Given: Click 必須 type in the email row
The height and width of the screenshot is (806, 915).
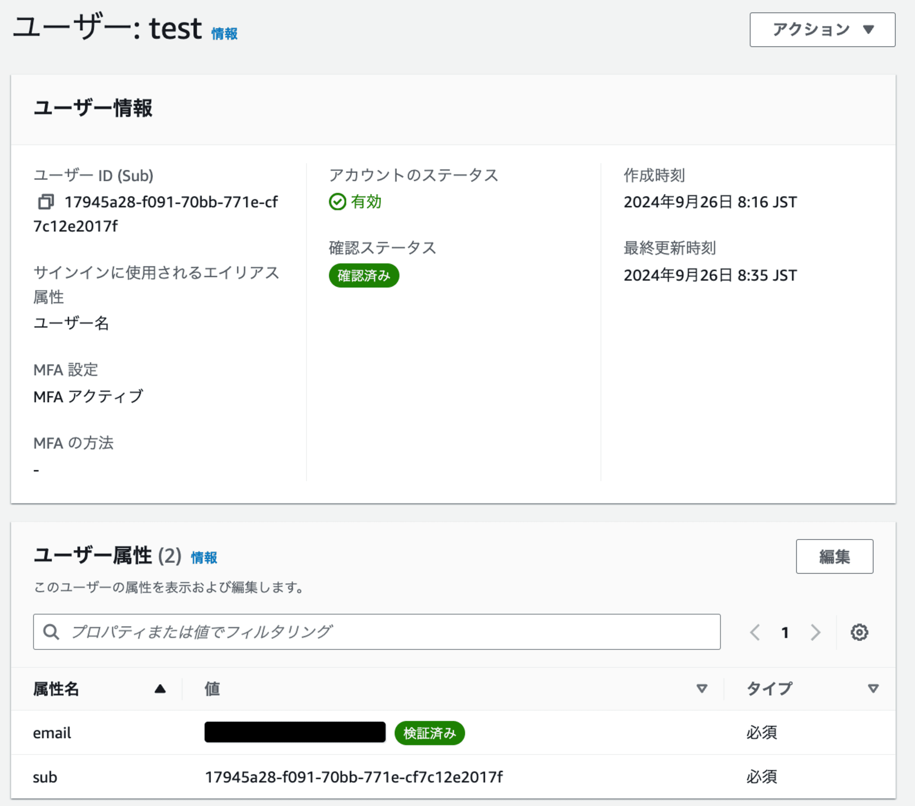Looking at the screenshot, I should tap(762, 732).
